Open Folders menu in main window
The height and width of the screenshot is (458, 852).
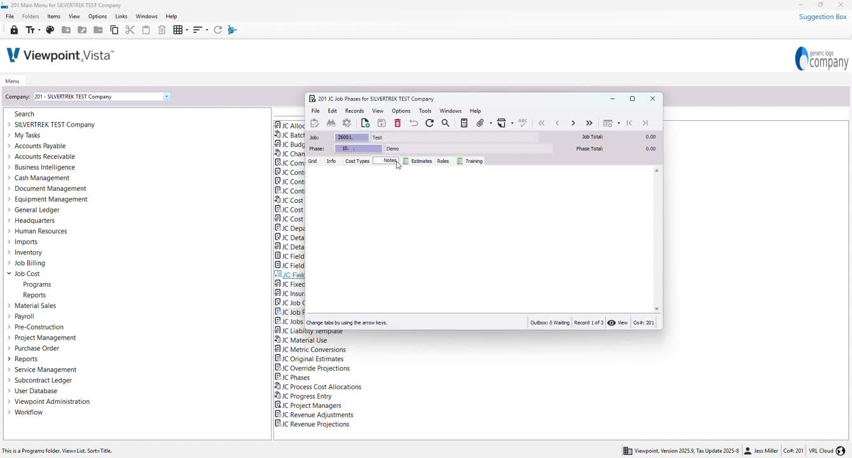point(31,17)
